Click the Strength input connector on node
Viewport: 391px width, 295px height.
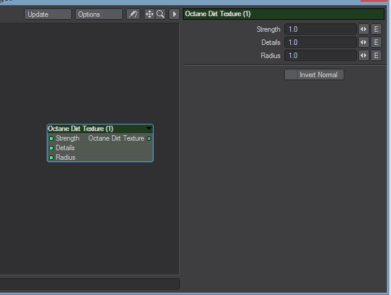tap(51, 139)
